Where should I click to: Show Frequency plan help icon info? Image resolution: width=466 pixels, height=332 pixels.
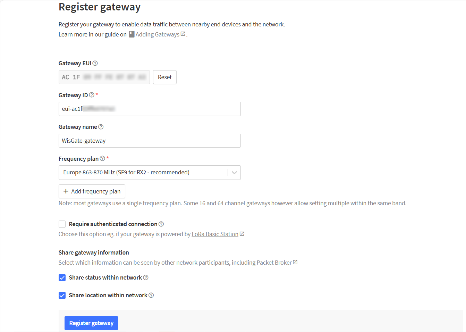point(102,158)
